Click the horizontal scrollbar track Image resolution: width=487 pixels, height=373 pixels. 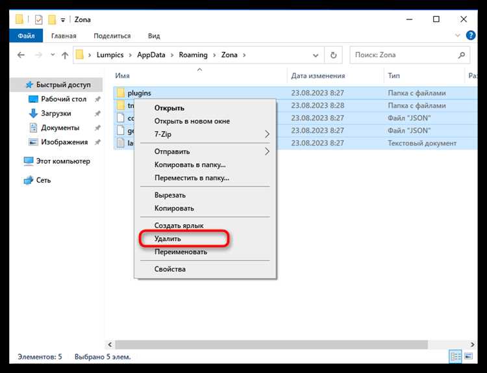point(447,344)
